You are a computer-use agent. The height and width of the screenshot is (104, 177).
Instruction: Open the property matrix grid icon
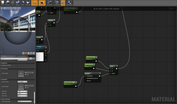pyautogui.click(x=30, y=59)
